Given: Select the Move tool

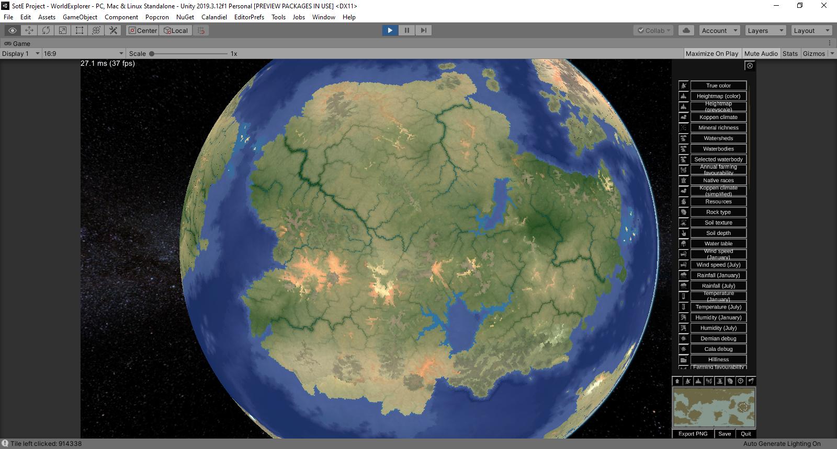Looking at the screenshot, I should 29,30.
